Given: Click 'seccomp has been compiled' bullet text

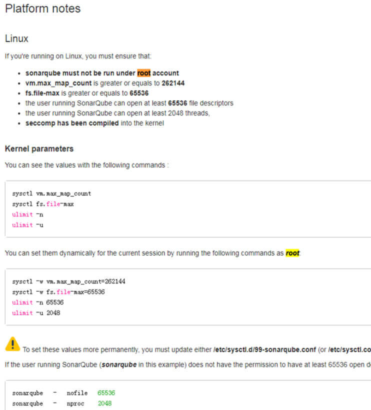Looking at the screenshot, I should point(72,123).
